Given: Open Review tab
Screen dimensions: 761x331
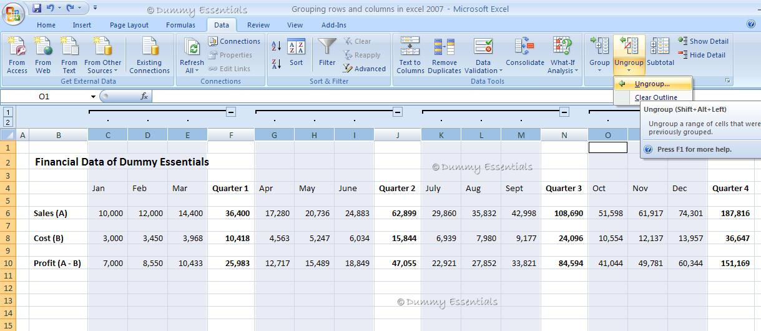Looking at the screenshot, I should pyautogui.click(x=258, y=25).
